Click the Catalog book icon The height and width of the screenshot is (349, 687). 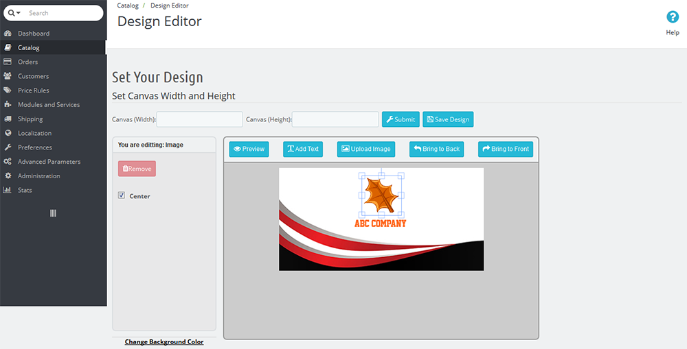(x=8, y=48)
